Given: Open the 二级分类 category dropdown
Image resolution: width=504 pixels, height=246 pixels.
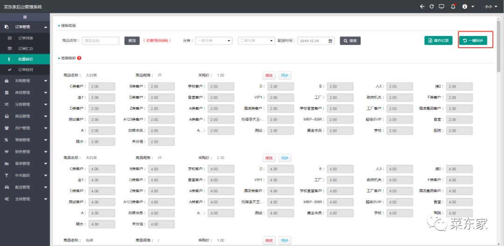Looking at the screenshot, I should [256, 41].
